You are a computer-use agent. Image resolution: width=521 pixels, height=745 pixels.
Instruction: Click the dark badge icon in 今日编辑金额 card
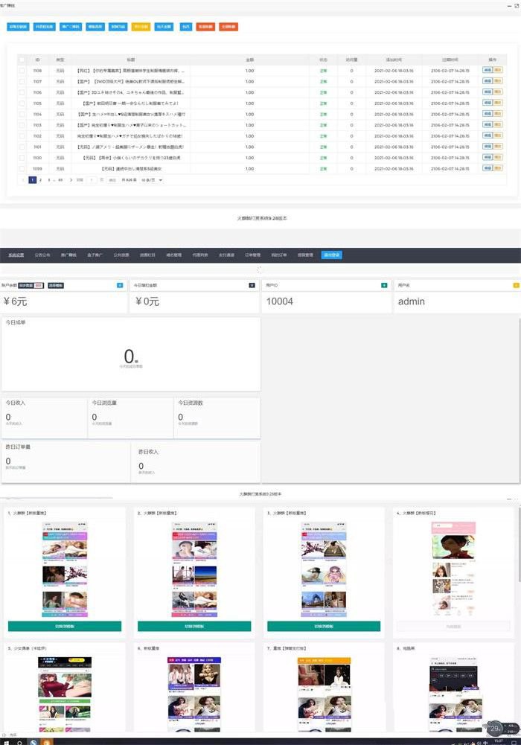pos(252,285)
